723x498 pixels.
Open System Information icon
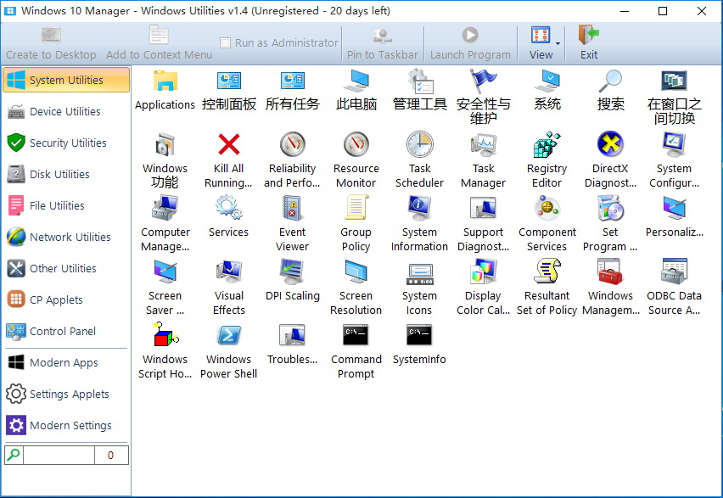tap(419, 208)
